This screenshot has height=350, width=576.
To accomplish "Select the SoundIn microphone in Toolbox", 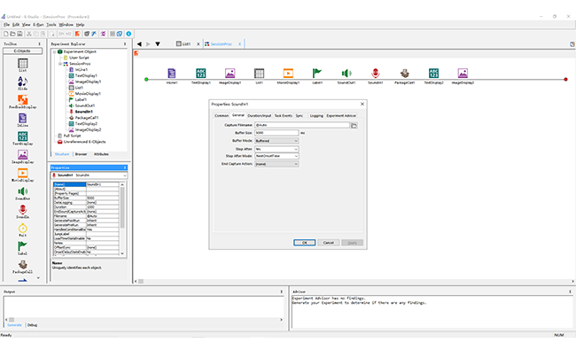I will pyautogui.click(x=22, y=210).
